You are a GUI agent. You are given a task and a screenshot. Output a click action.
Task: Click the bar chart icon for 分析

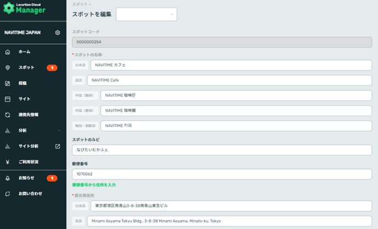coord(8,131)
